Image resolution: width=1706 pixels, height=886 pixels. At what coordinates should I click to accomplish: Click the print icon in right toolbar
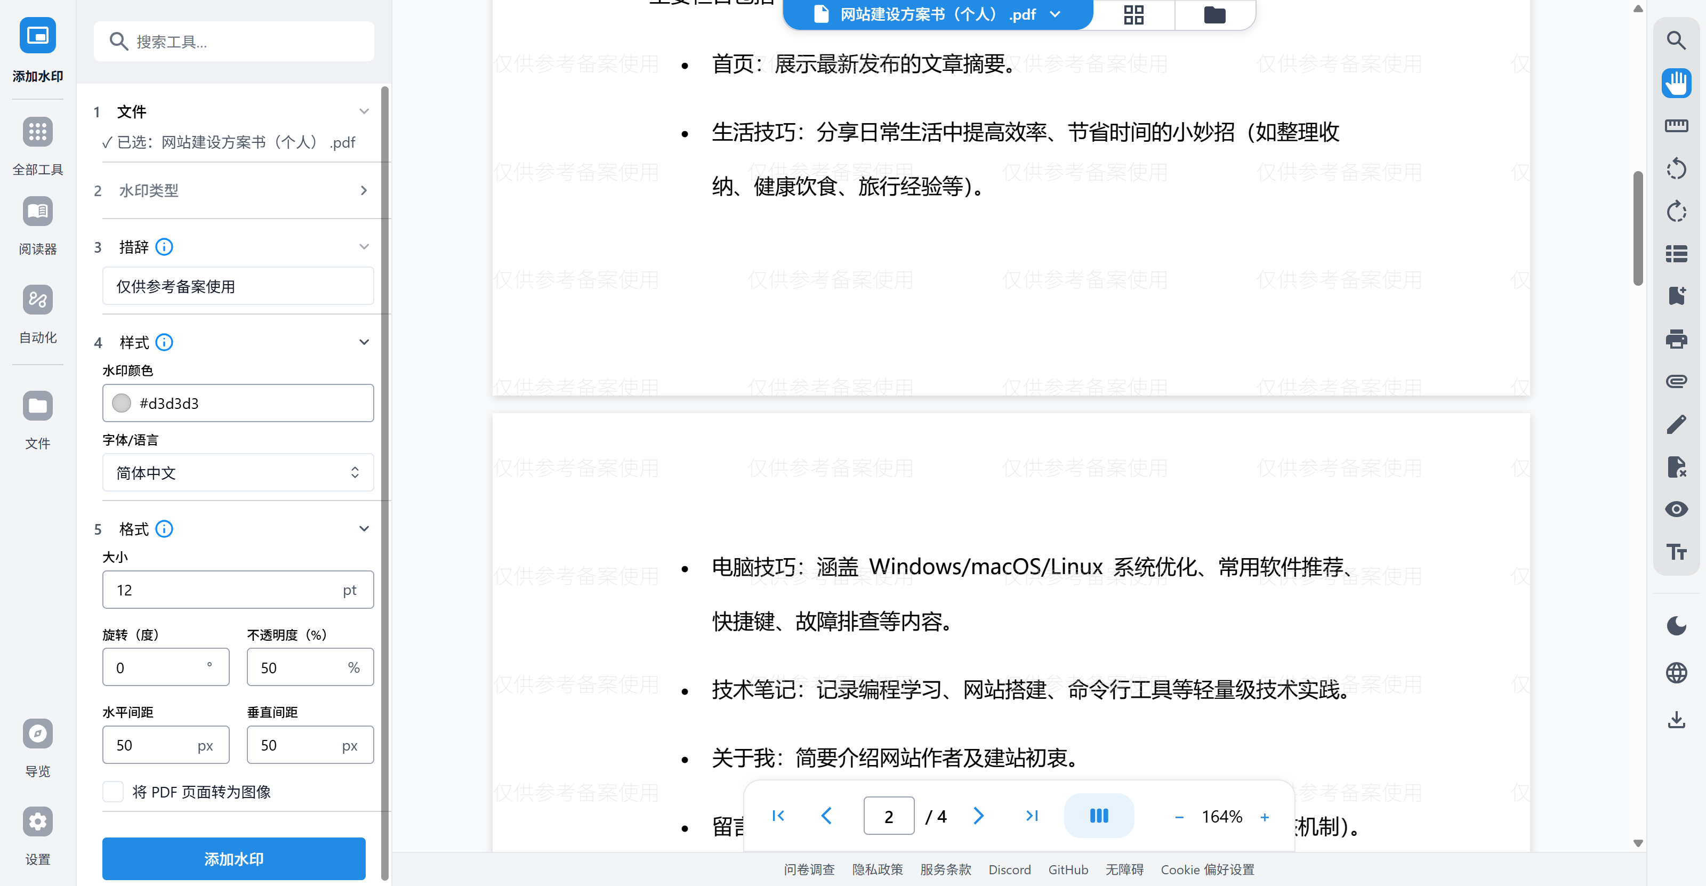[x=1676, y=339]
